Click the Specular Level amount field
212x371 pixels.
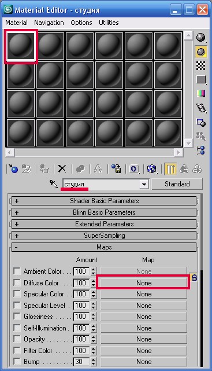(x=81, y=306)
